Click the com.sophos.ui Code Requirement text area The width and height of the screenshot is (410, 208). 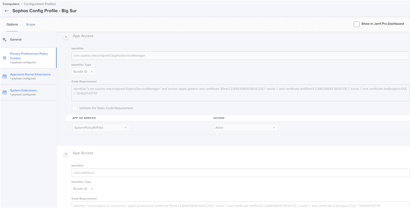pyautogui.click(x=240, y=205)
